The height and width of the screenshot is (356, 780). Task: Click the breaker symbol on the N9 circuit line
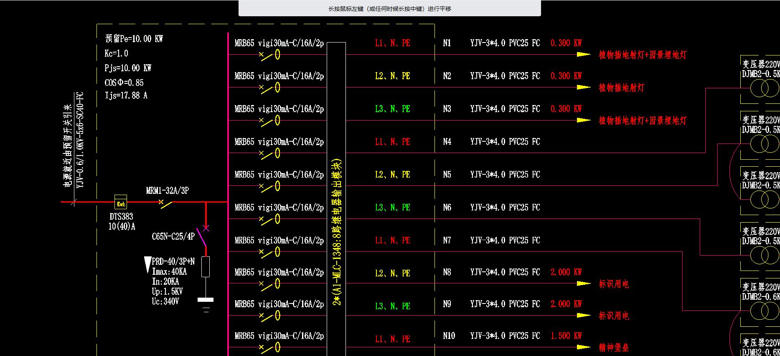click(x=269, y=316)
